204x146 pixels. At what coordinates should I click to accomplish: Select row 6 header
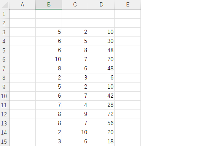click(x=5, y=60)
